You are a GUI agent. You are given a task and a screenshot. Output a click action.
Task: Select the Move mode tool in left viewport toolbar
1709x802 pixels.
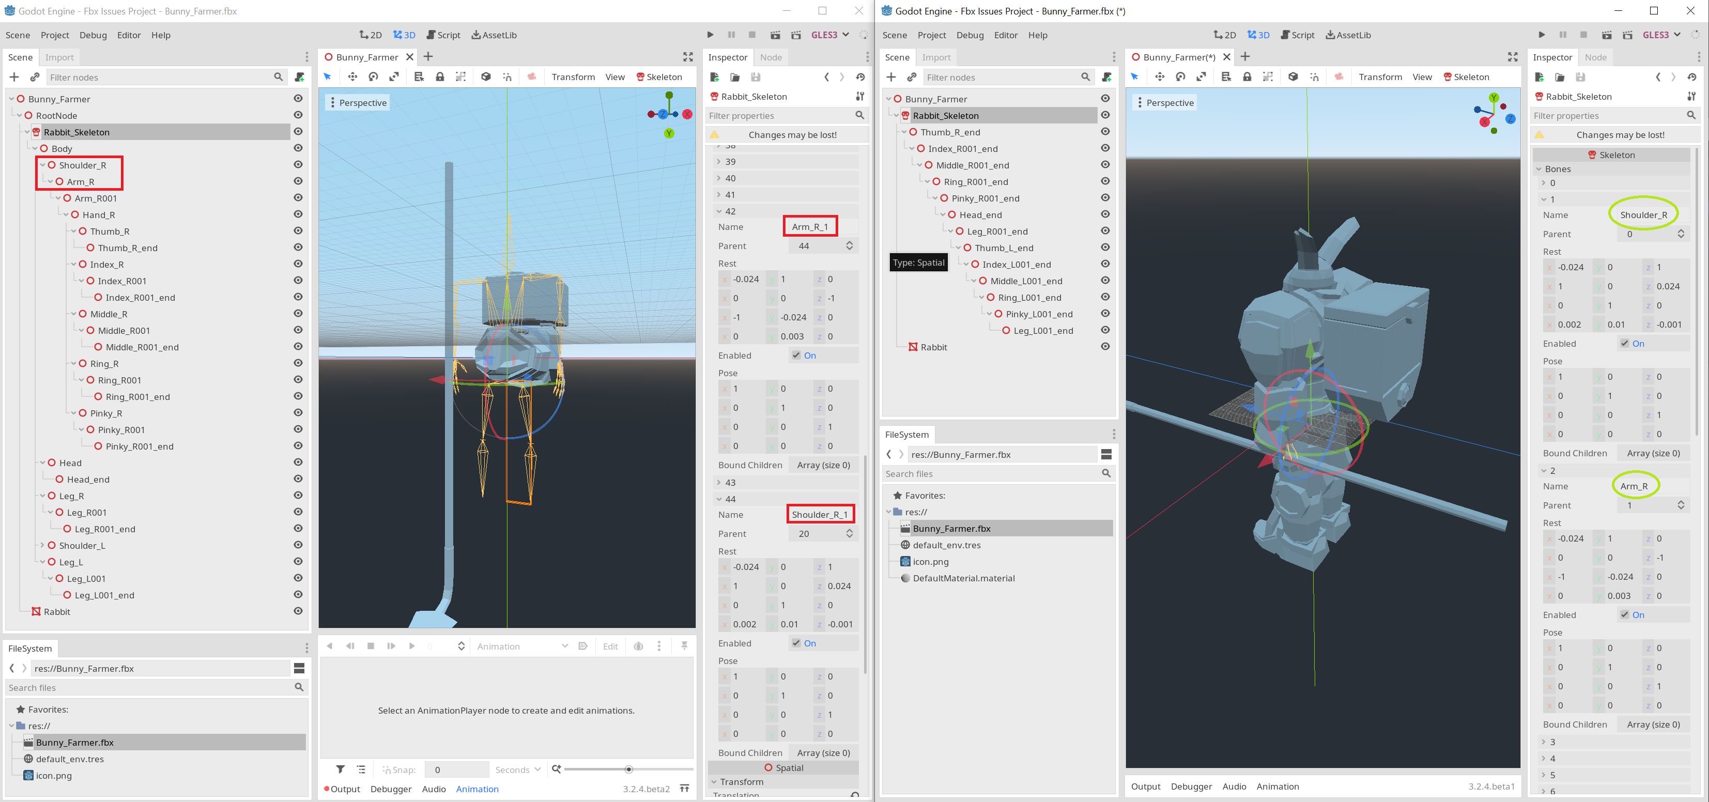tap(352, 77)
